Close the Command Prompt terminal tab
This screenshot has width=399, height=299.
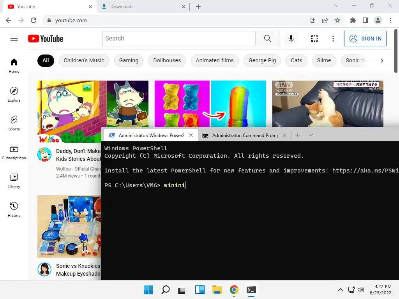point(284,135)
